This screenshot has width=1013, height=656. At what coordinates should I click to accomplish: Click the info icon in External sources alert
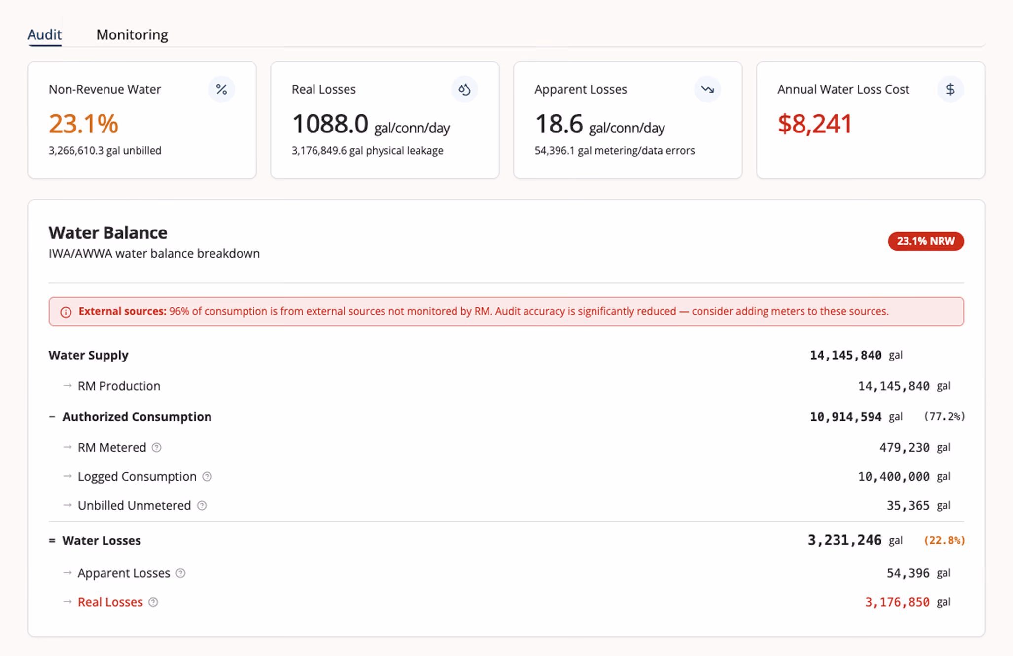(66, 312)
